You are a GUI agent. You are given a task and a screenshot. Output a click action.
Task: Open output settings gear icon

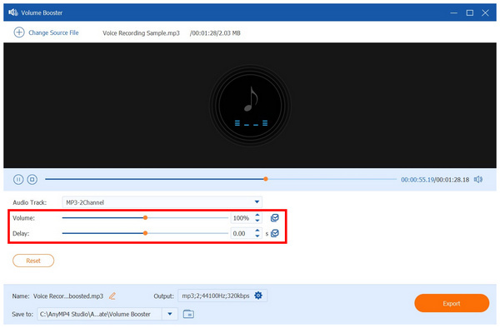click(258, 296)
